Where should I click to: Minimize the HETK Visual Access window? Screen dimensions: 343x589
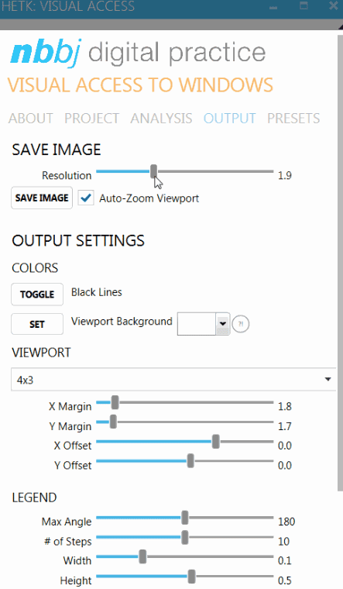273,7
